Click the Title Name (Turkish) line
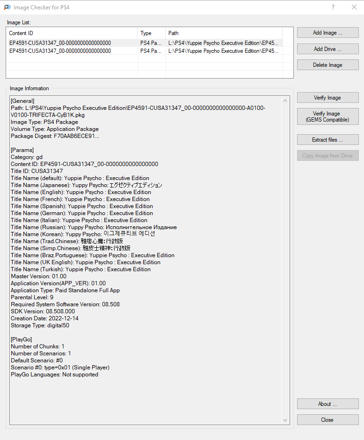The image size is (364, 440). coord(80,269)
